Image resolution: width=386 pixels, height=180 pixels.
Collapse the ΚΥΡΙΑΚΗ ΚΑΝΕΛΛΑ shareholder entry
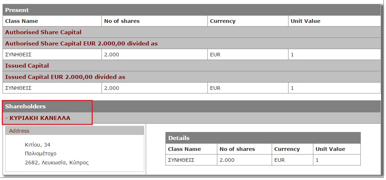click(7, 118)
